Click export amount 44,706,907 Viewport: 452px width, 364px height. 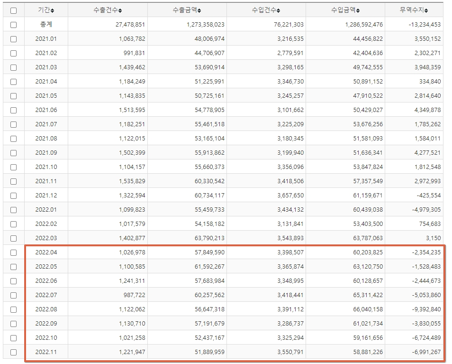209,53
